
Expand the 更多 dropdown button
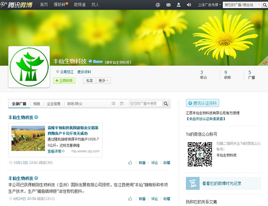click(x=103, y=80)
